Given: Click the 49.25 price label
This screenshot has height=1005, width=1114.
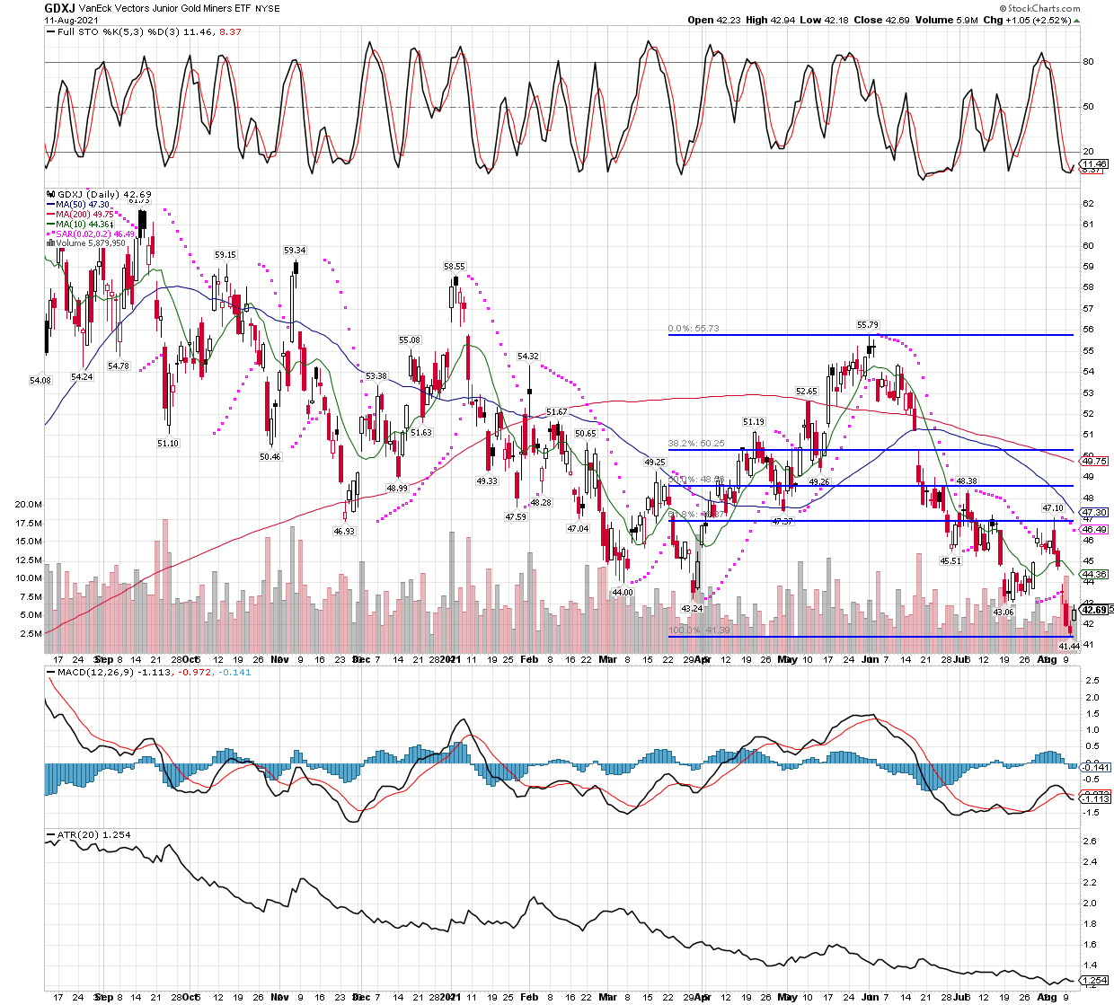Looking at the screenshot, I should (655, 463).
